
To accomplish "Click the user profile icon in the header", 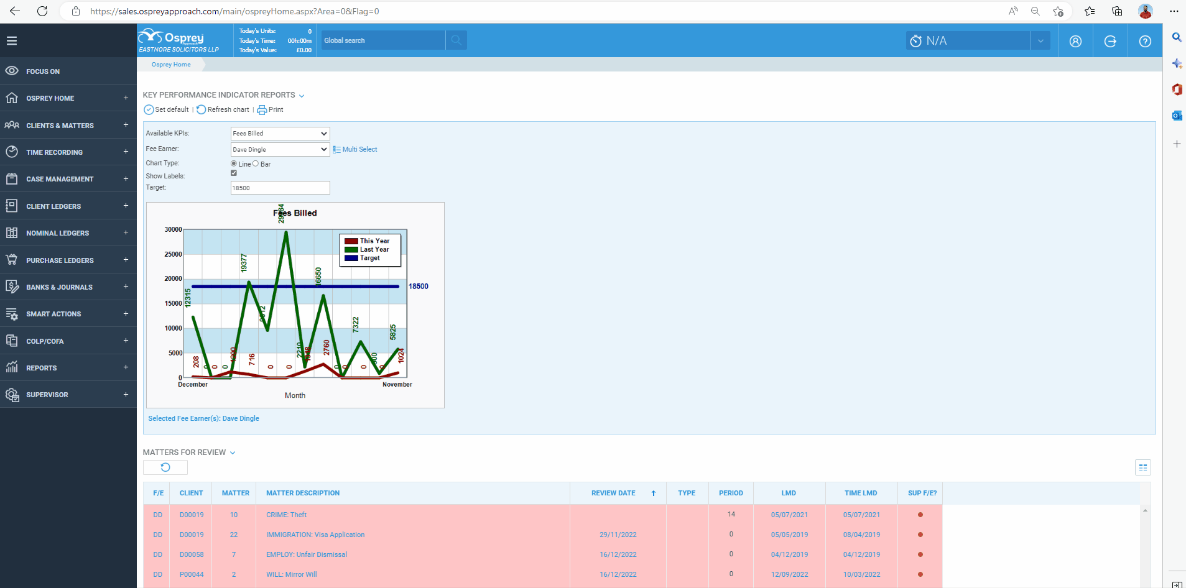I will 1075,40.
